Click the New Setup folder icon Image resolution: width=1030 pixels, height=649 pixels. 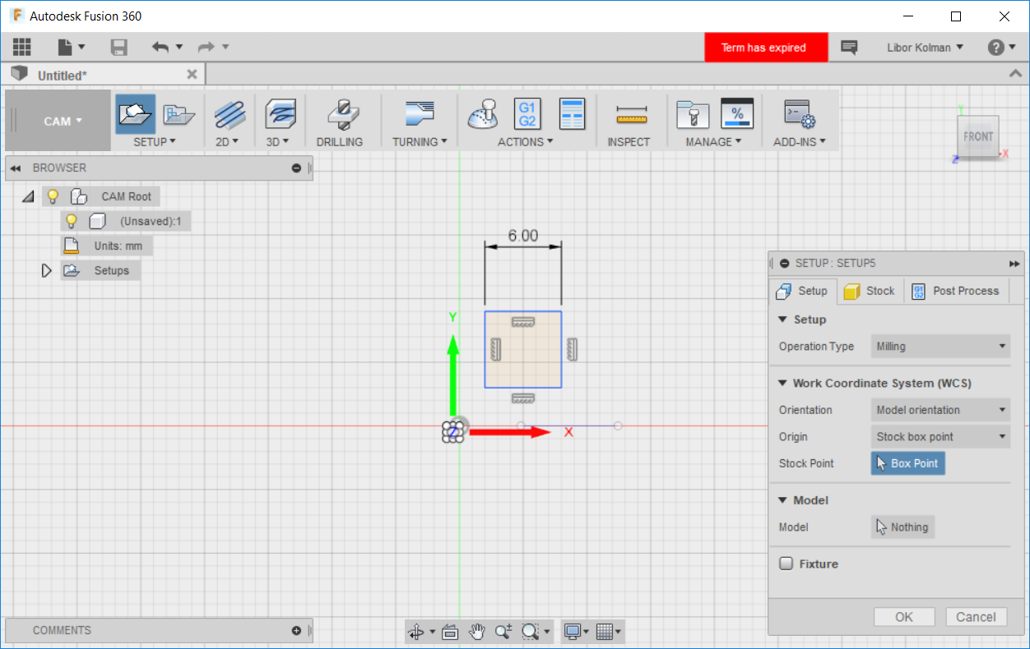pos(135,114)
